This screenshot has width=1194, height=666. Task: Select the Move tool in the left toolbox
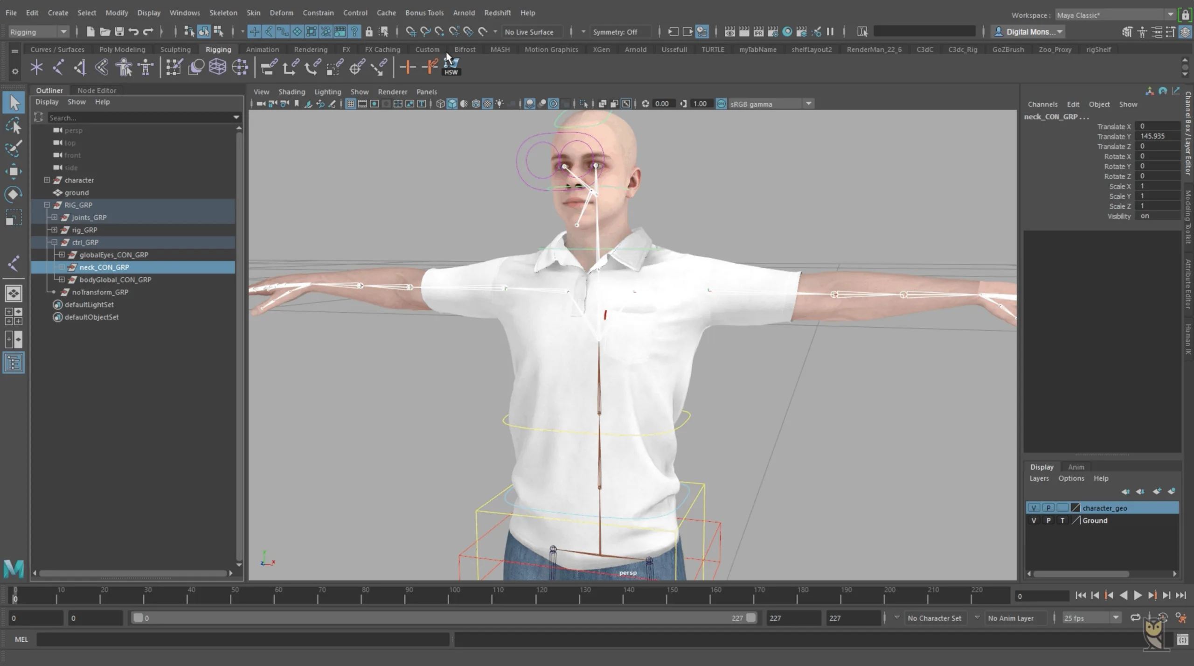click(14, 171)
